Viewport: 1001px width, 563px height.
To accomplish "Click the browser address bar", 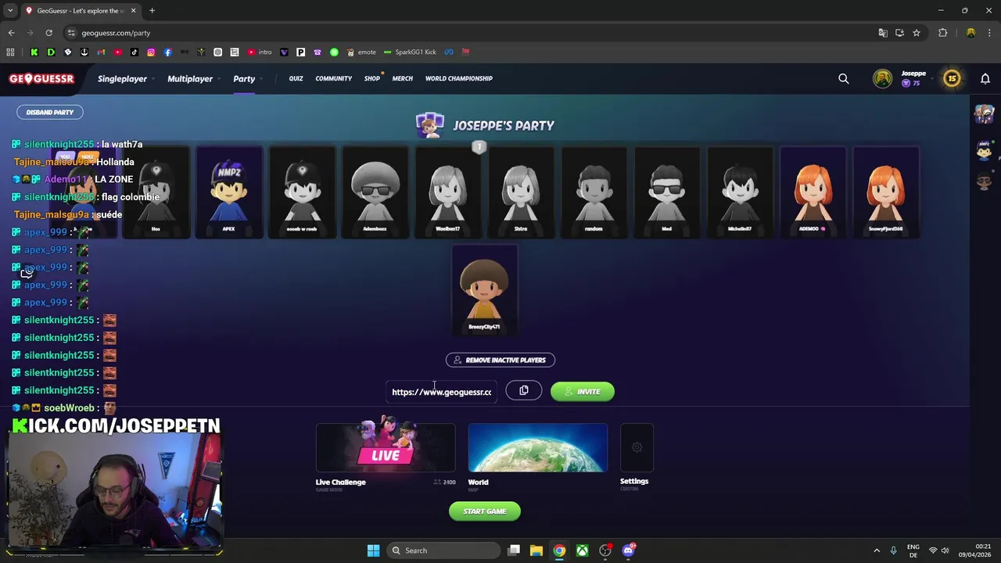I will [x=469, y=33].
